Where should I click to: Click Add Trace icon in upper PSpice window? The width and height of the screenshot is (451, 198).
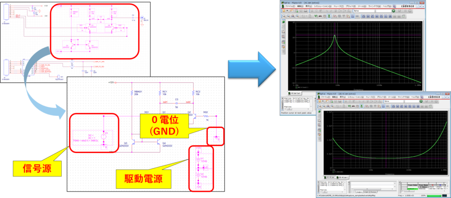335,16
